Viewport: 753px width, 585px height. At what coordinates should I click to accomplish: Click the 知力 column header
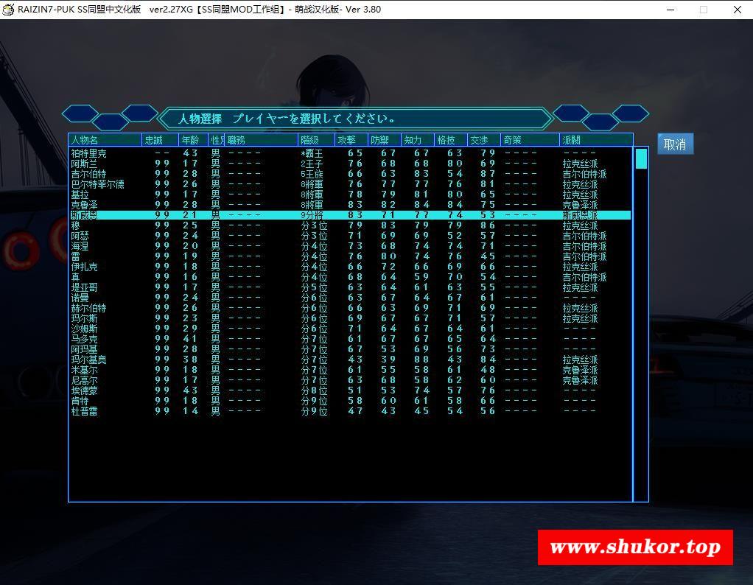(x=417, y=140)
